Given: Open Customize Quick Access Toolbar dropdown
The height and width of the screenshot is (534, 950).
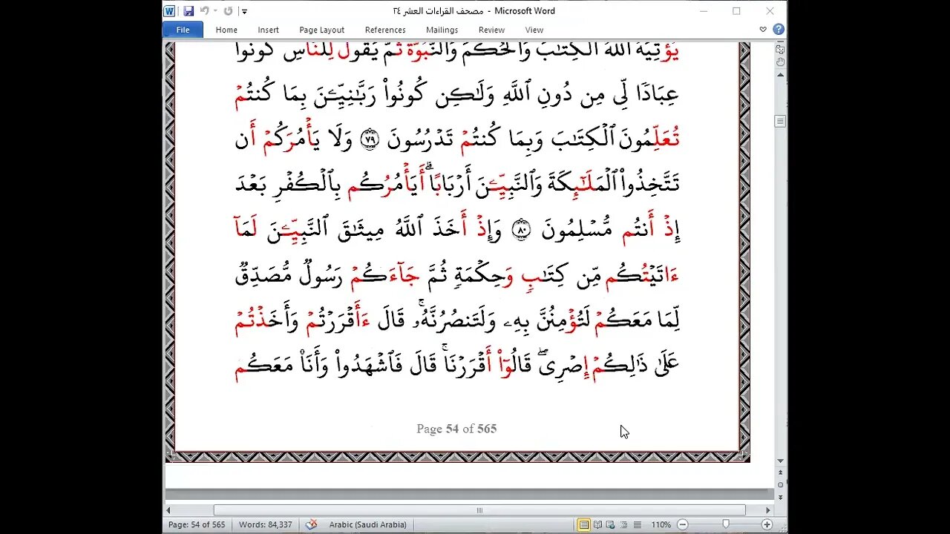Looking at the screenshot, I should click(x=244, y=11).
